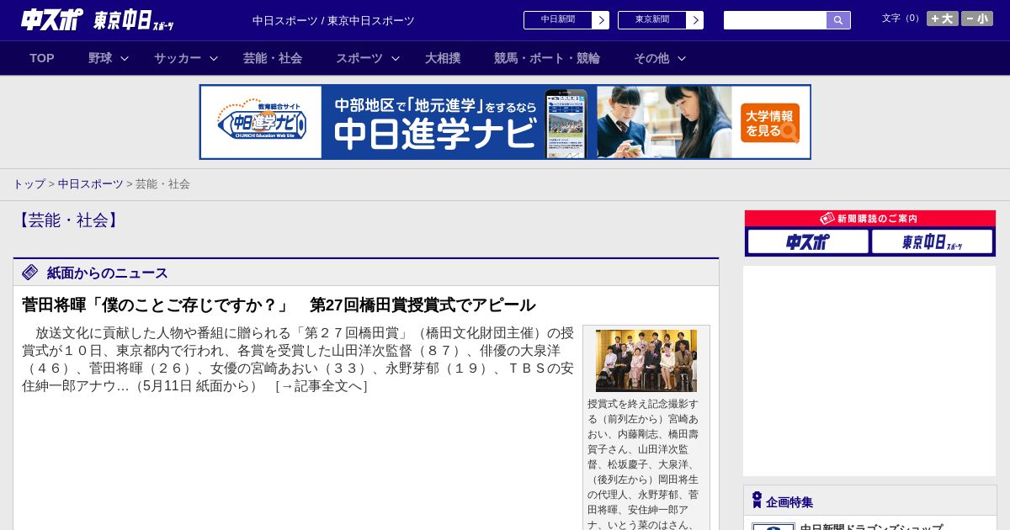This screenshot has width=1010, height=530.
Task: Go to TOP in navigation bar
Action: tap(42, 58)
